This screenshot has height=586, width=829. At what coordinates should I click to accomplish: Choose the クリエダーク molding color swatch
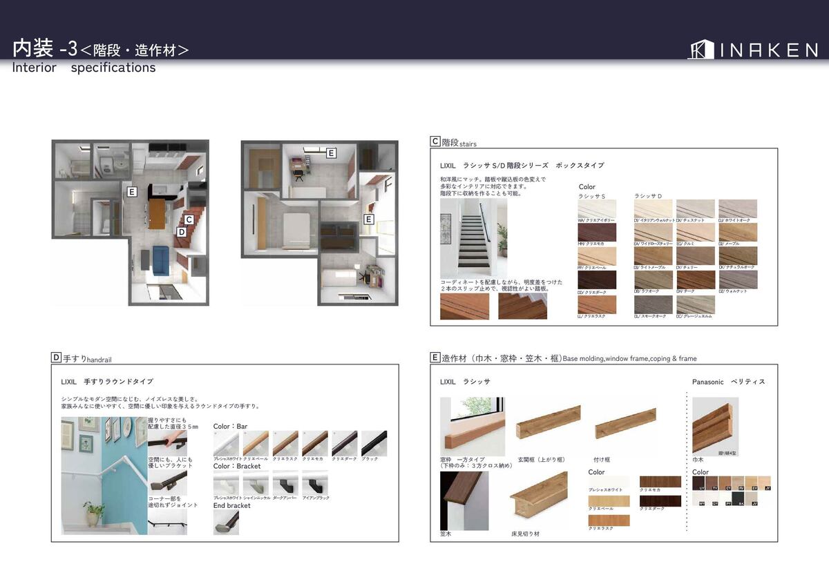660,500
